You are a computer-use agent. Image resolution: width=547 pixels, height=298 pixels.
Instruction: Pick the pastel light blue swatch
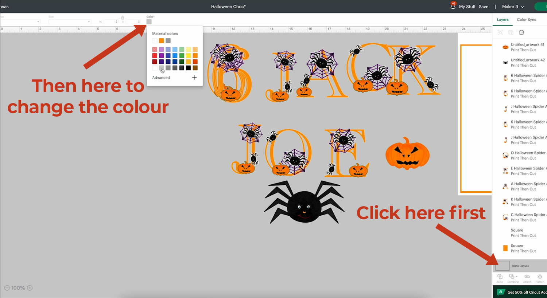175,50
